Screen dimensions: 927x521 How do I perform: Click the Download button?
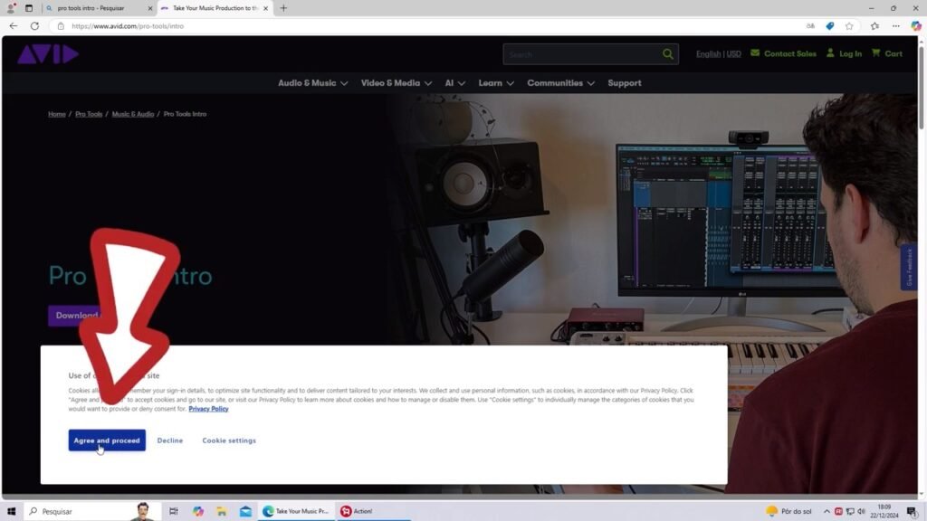[x=74, y=316]
